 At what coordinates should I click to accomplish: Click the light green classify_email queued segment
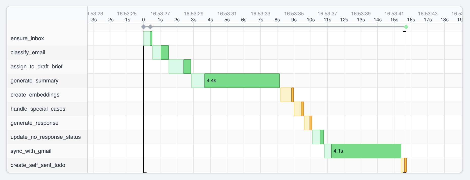pos(157,53)
